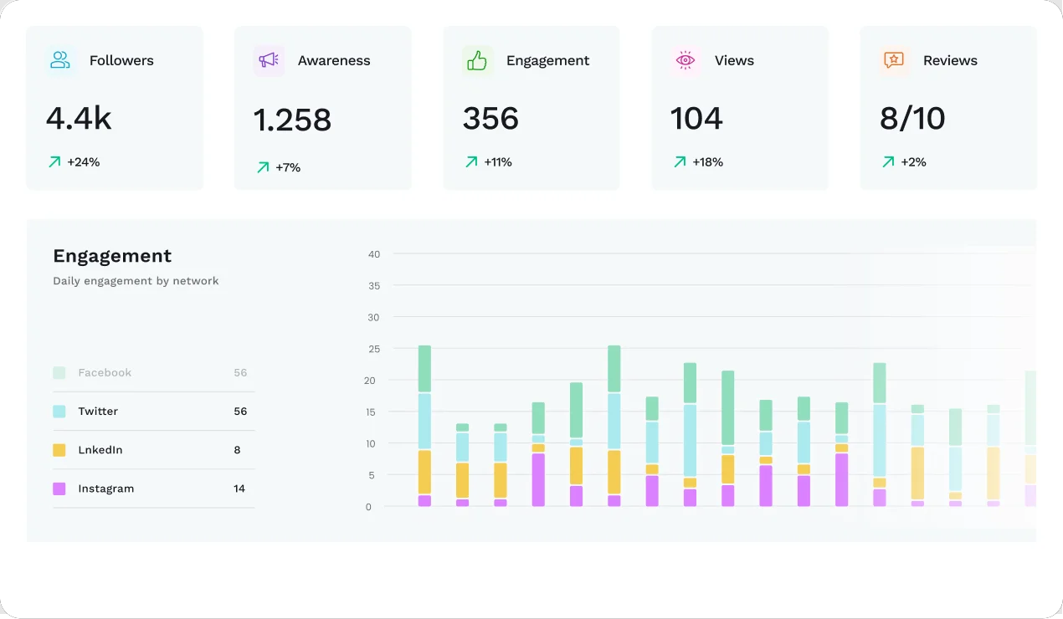Toggle the Twitter legend entry
This screenshot has width=1063, height=619.
coord(154,412)
